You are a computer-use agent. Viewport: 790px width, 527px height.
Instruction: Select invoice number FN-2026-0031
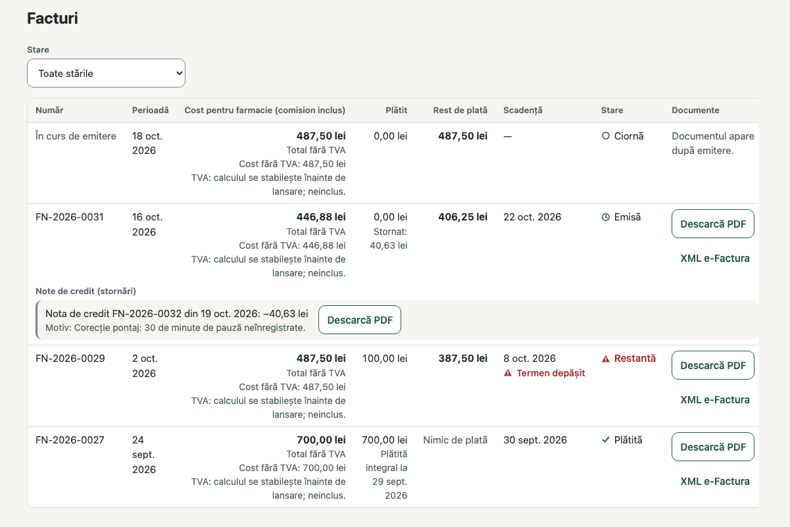pyautogui.click(x=70, y=217)
